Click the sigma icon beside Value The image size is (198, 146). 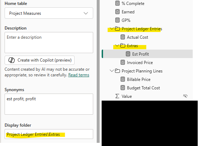tap(117, 96)
